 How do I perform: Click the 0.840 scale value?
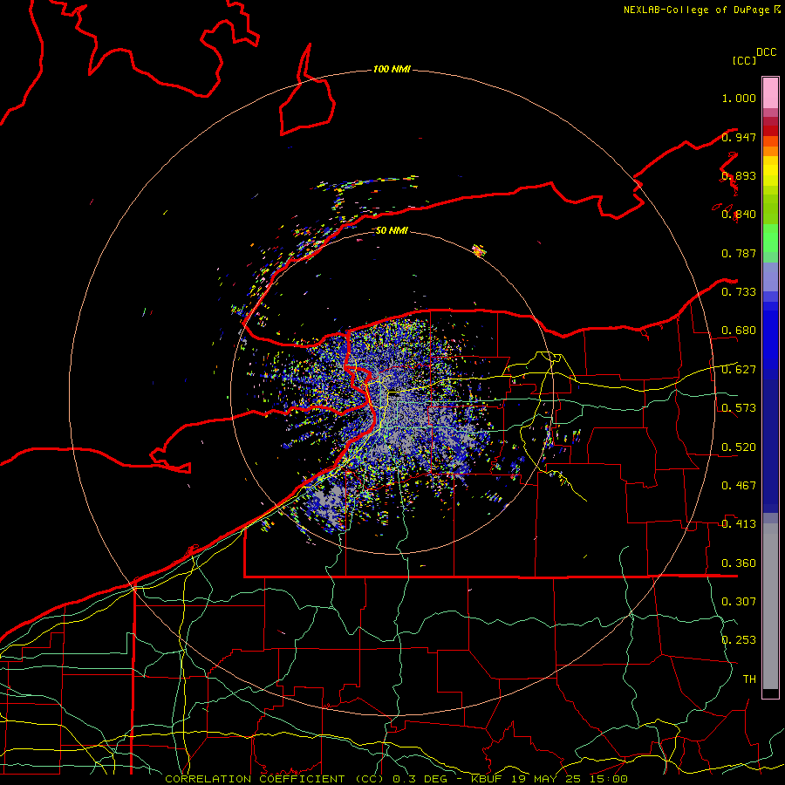pos(739,215)
